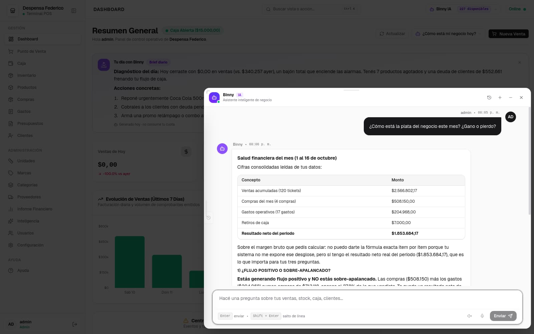This screenshot has width=534, height=334.
Task: Click the Inteligencia sparkle icon
Action: click(x=11, y=221)
